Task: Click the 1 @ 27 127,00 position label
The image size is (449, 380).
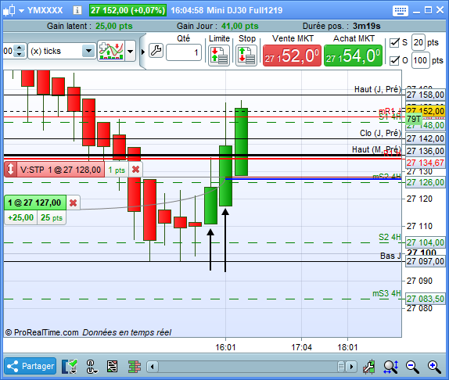Action: (x=34, y=203)
